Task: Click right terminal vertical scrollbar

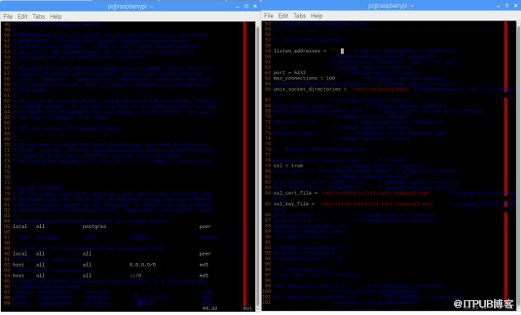Action: (x=519, y=165)
